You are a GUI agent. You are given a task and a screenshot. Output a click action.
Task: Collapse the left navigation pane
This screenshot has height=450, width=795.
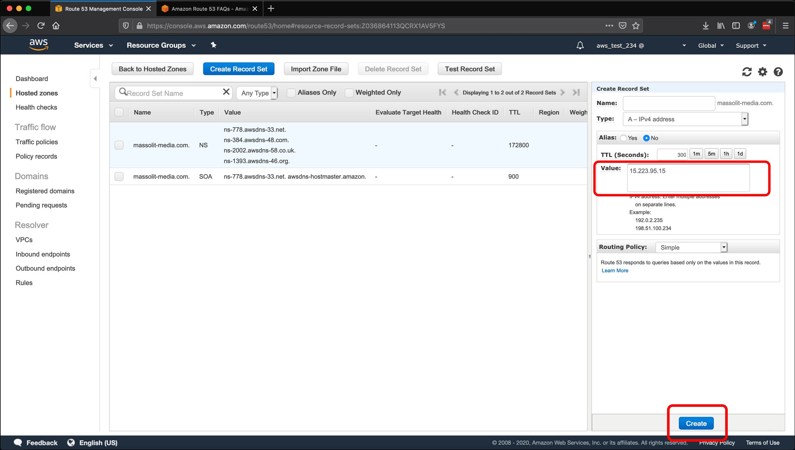95,78
